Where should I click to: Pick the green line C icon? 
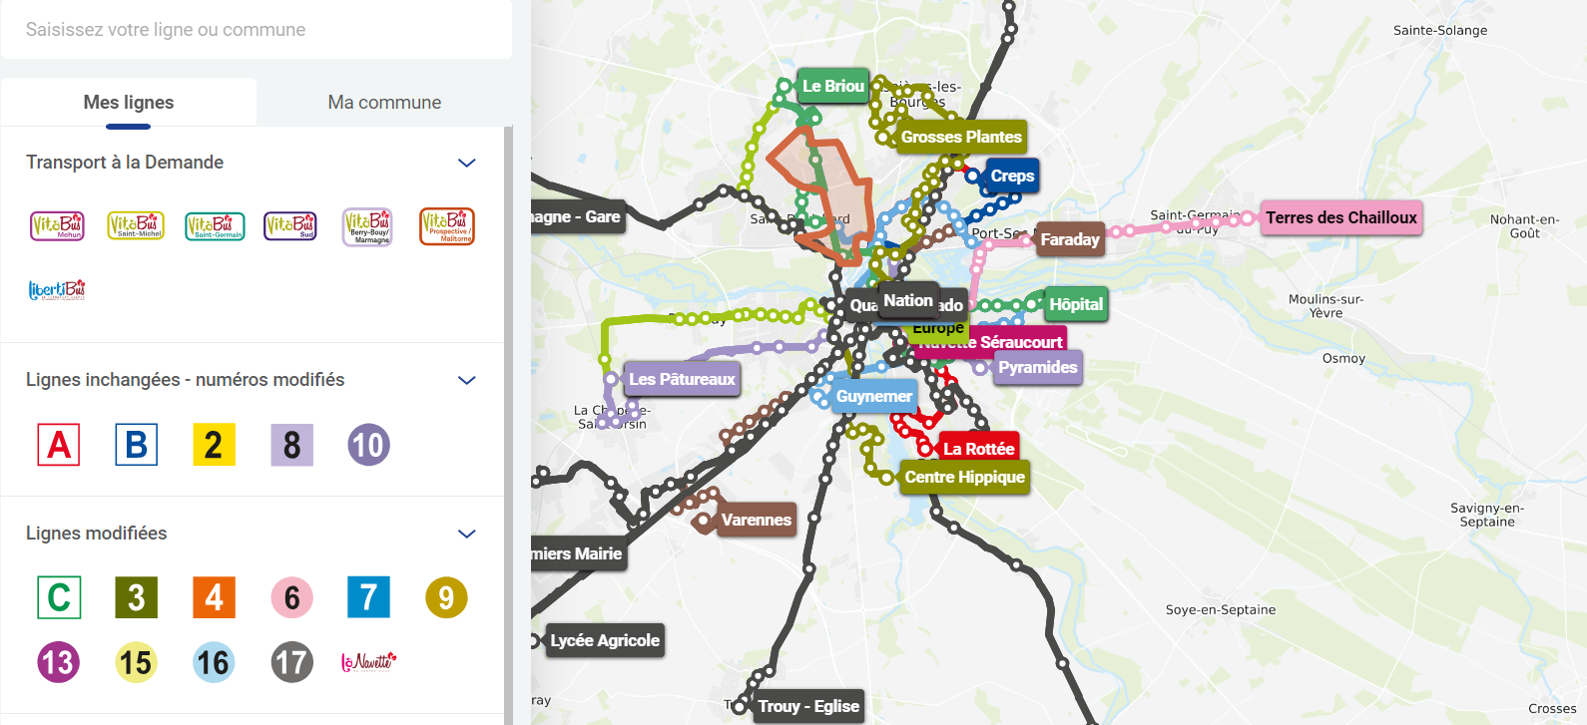pos(59,597)
